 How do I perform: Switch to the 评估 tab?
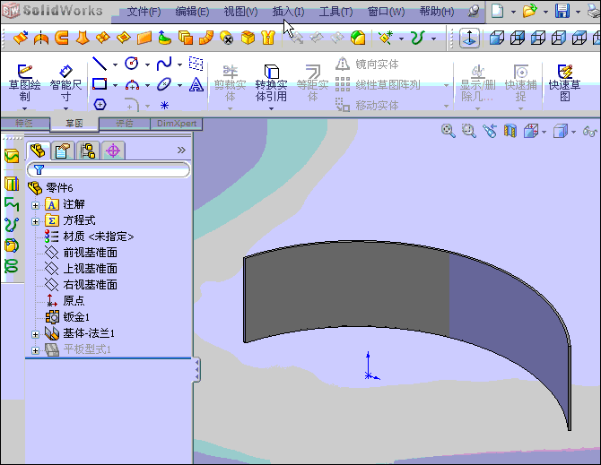pos(125,124)
